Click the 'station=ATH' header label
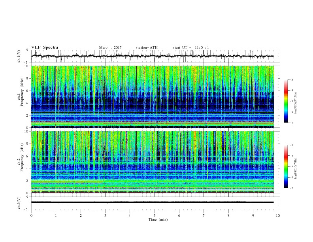This screenshot has height=242, width=313. [x=147, y=47]
